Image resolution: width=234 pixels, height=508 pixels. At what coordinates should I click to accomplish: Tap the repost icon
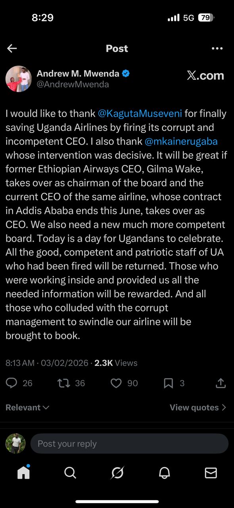coord(64,383)
